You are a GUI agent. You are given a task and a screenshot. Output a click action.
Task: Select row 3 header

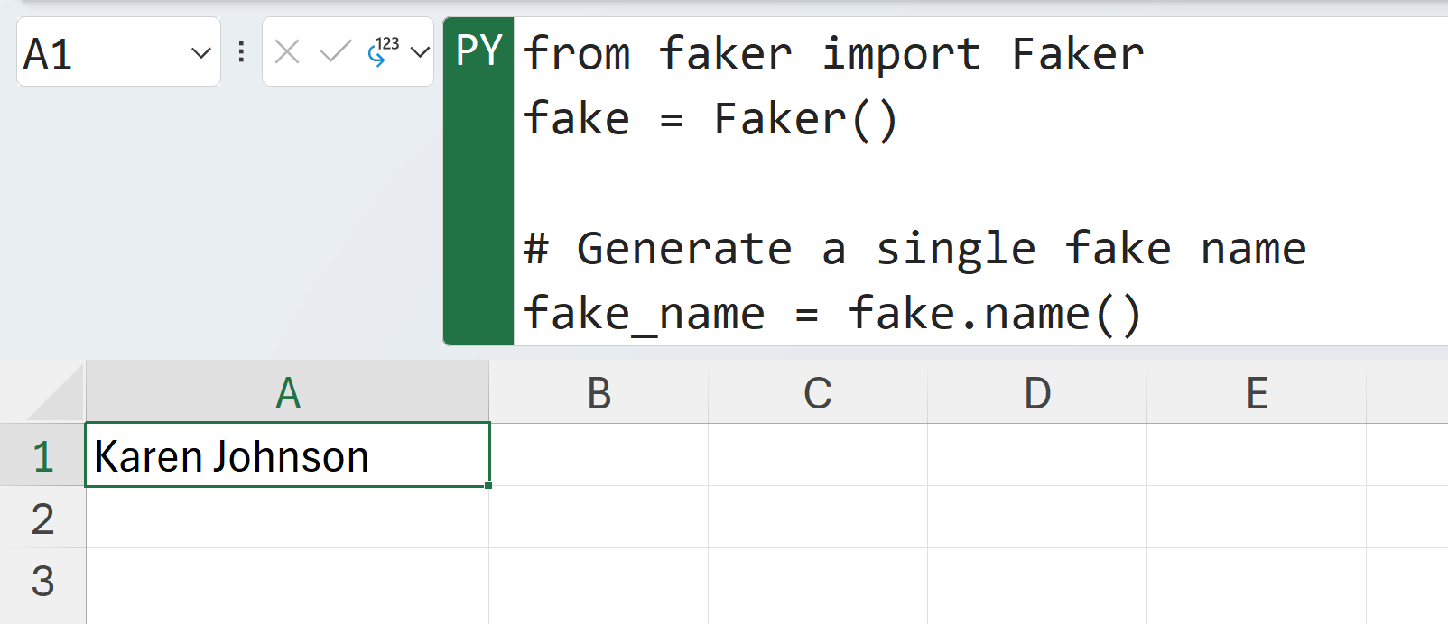(x=42, y=581)
